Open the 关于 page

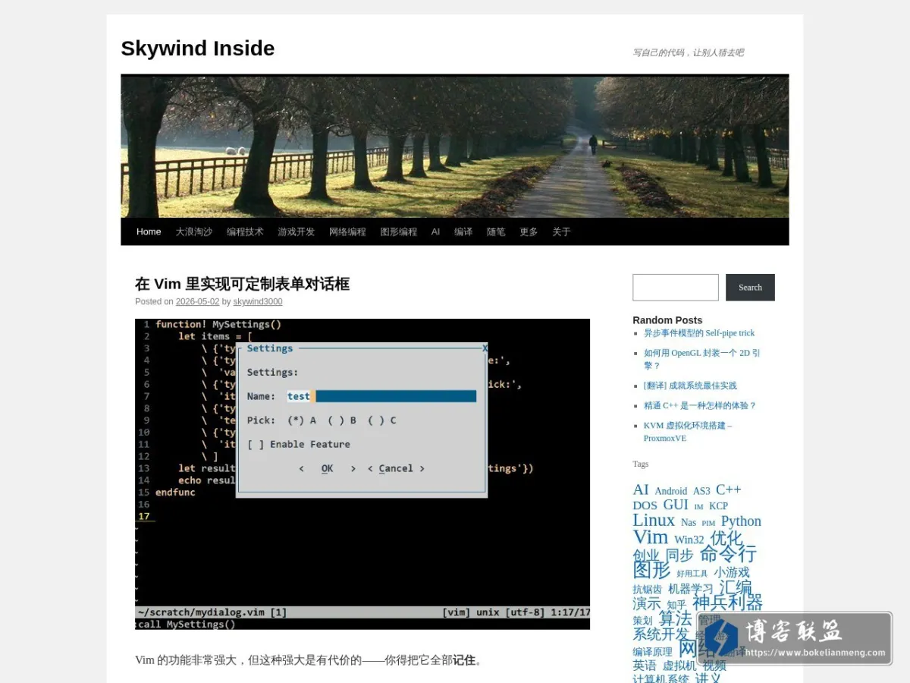pyautogui.click(x=561, y=231)
